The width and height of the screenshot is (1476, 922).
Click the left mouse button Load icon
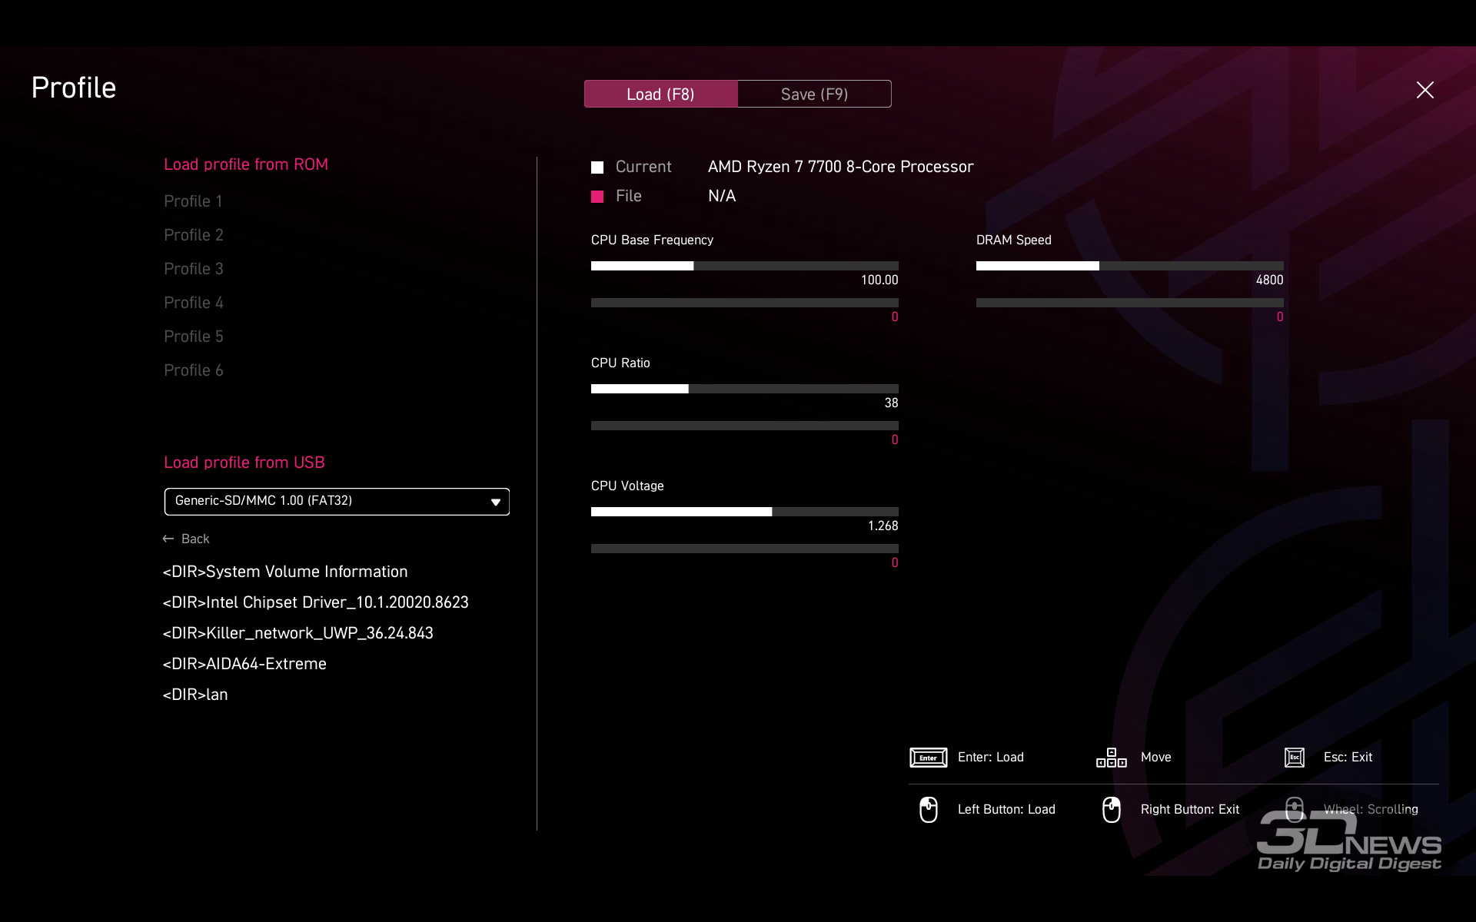[x=929, y=810]
